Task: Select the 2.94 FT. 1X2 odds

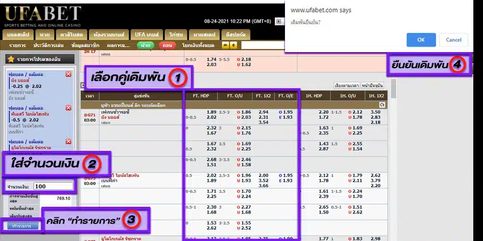Action: (263, 112)
